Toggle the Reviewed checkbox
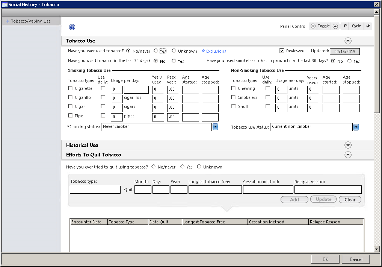The height and width of the screenshot is (267, 382). coord(282,50)
